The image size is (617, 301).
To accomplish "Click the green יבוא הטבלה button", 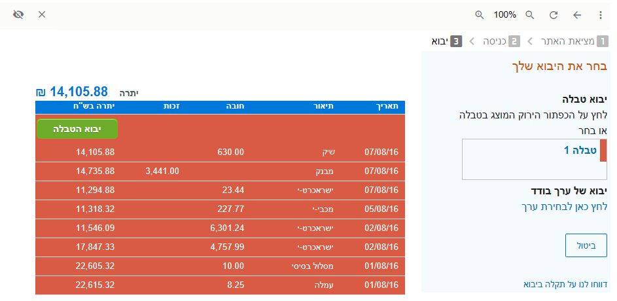I will tap(77, 129).
